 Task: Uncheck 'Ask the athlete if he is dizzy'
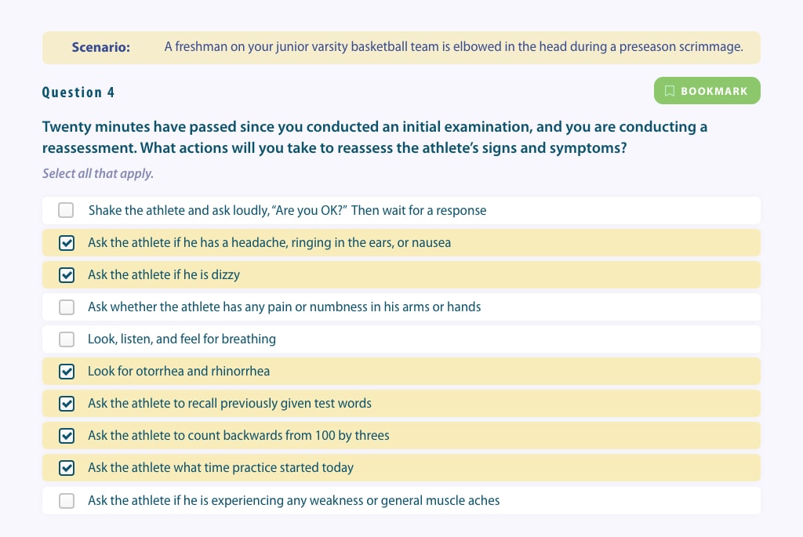coord(67,275)
